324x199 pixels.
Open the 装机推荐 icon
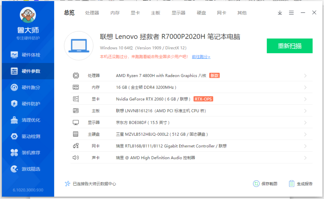(14, 153)
